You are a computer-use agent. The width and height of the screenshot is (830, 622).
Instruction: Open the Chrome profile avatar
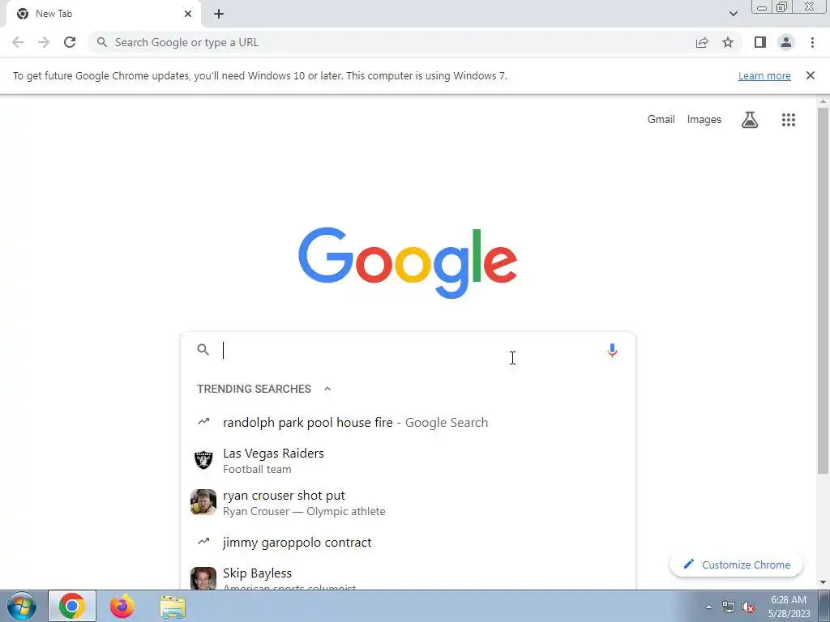click(x=786, y=42)
